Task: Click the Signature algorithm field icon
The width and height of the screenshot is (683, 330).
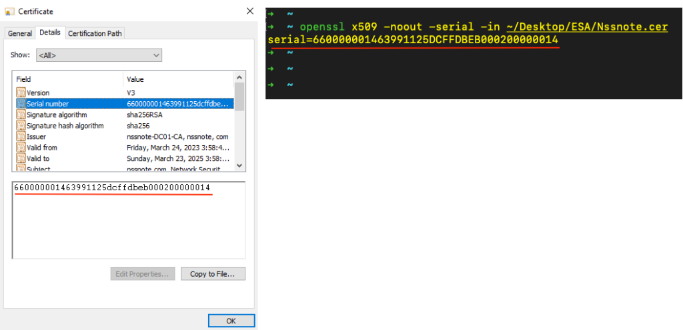Action: (21, 114)
